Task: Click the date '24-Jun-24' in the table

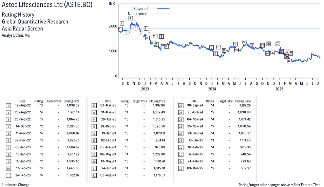Action: tap(109, 168)
